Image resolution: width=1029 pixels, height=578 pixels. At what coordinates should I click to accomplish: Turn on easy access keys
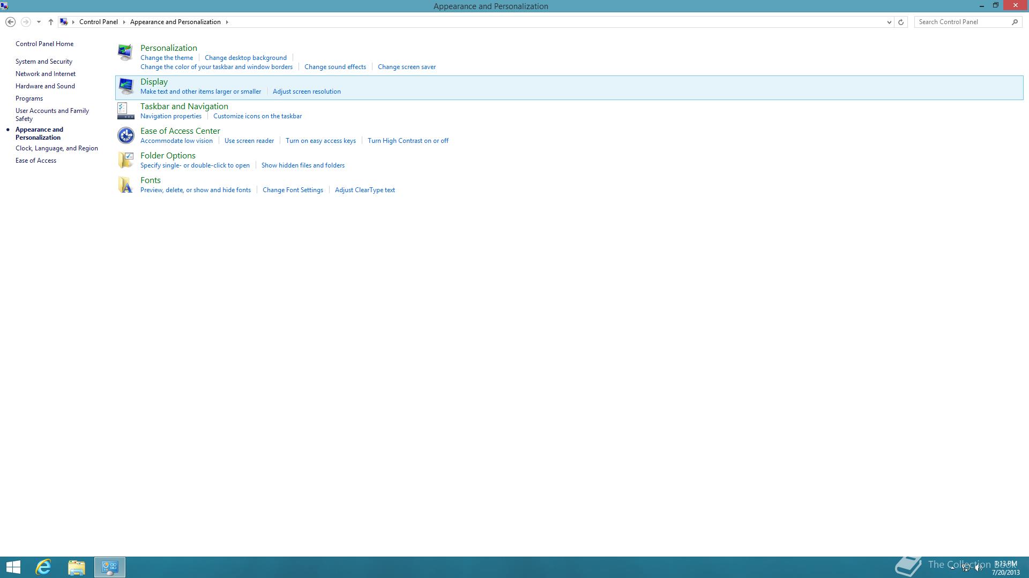(x=320, y=141)
